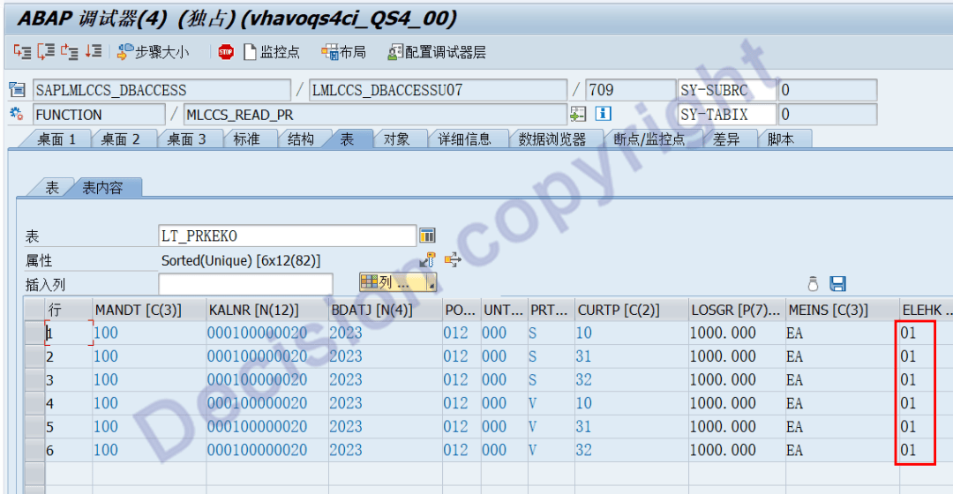Create a watchpoint with 监控点 button

click(272, 52)
